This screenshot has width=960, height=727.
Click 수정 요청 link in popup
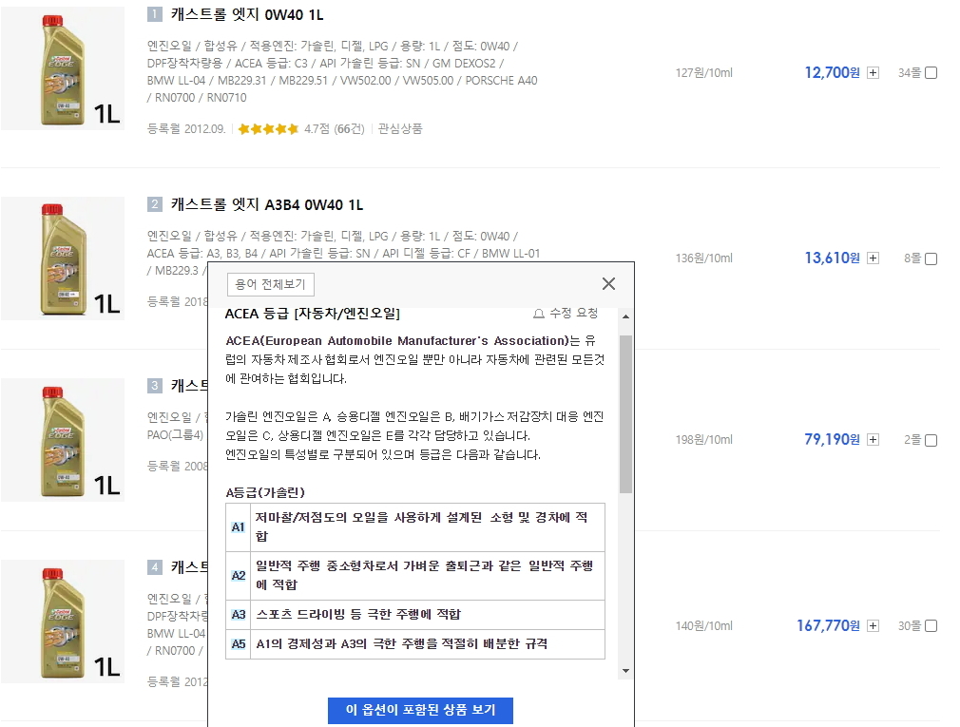coord(574,314)
